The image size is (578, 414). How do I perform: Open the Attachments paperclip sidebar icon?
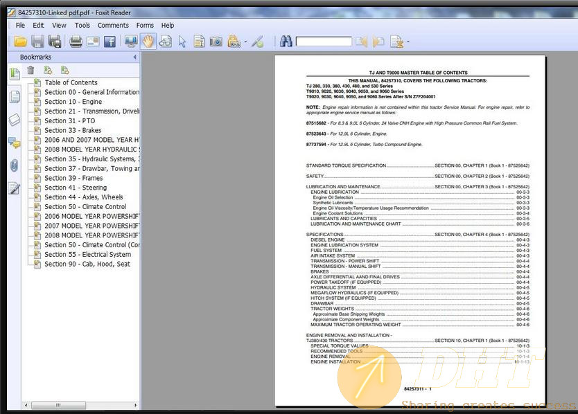click(15, 165)
